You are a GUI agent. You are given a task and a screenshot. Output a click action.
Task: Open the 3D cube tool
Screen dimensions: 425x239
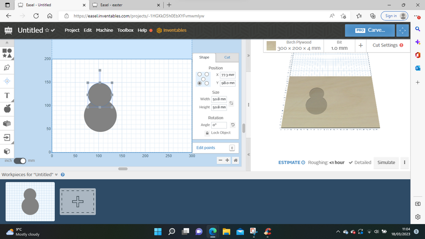point(7,151)
